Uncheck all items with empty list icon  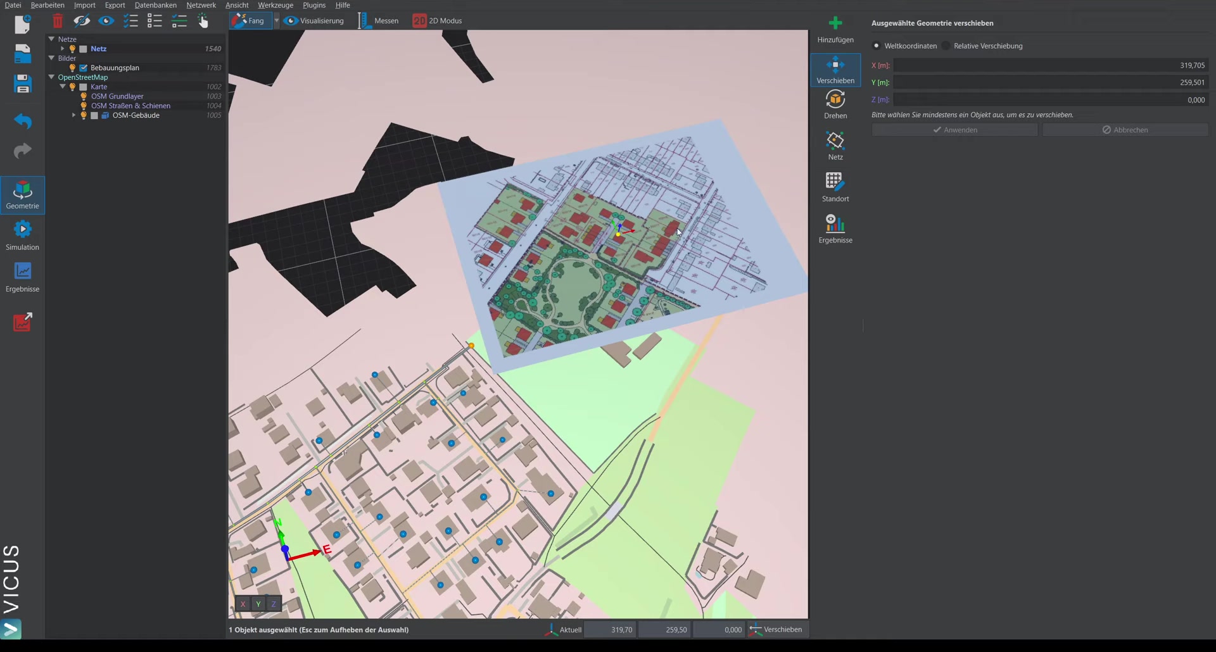pyautogui.click(x=155, y=21)
